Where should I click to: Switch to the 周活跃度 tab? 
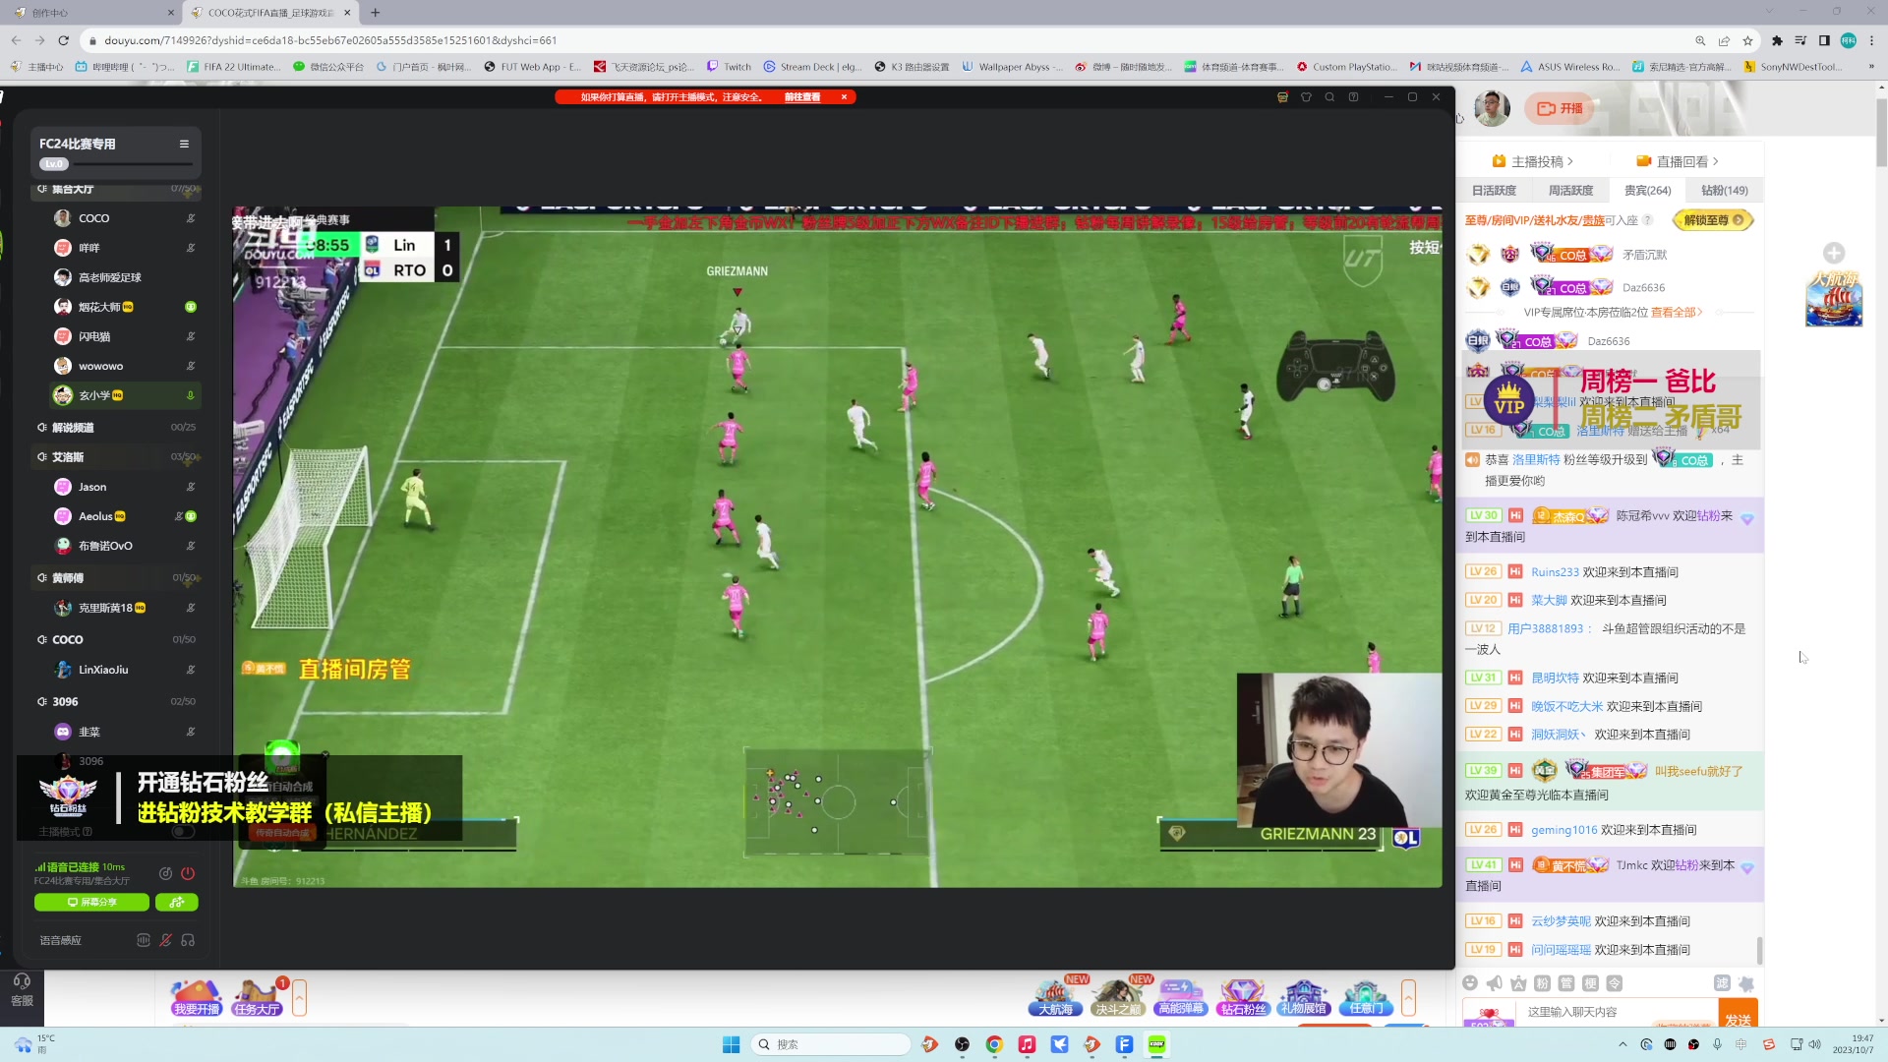coord(1570,191)
